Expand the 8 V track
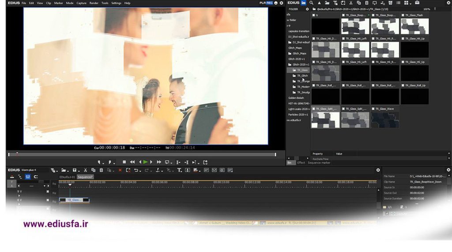 19,204
